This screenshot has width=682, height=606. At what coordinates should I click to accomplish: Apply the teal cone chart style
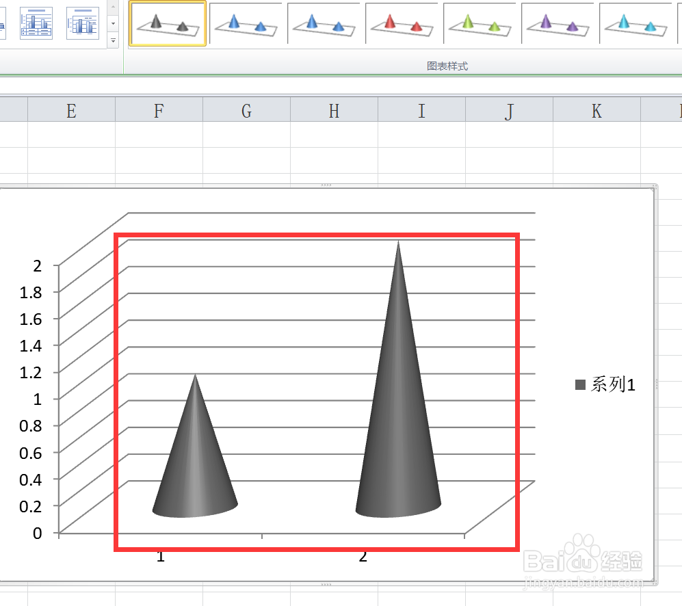point(635,23)
